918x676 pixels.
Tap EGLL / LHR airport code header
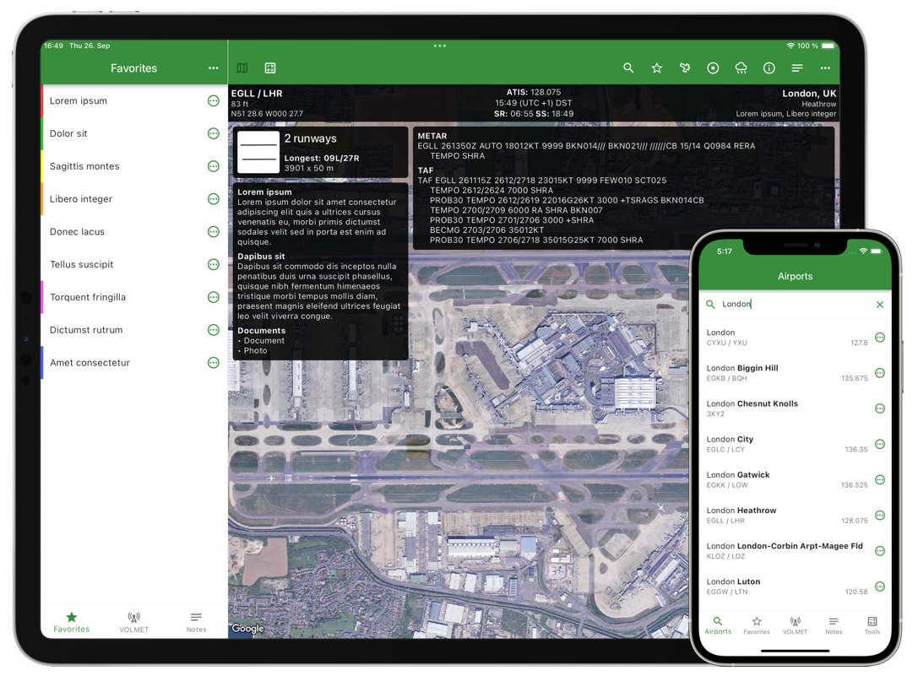(x=257, y=93)
